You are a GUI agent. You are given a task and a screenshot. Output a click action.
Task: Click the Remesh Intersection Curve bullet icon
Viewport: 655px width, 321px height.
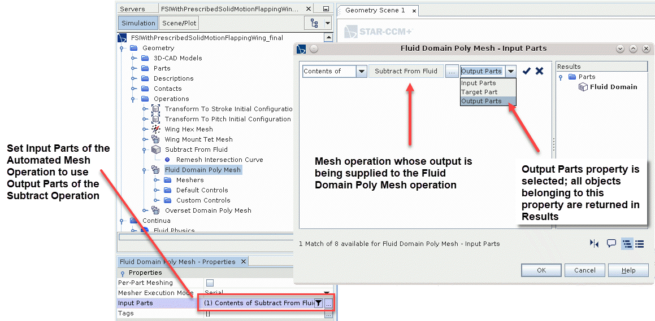click(x=167, y=160)
